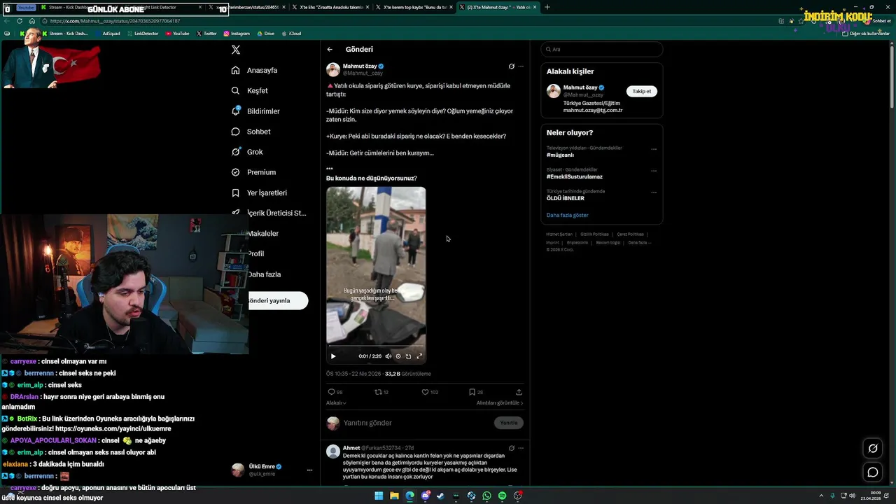
Task: Open Spotify from the taskbar
Action: click(x=502, y=496)
